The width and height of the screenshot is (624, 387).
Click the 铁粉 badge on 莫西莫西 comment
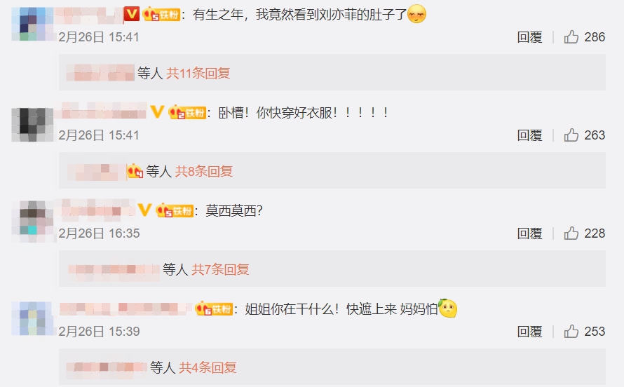[175, 210]
